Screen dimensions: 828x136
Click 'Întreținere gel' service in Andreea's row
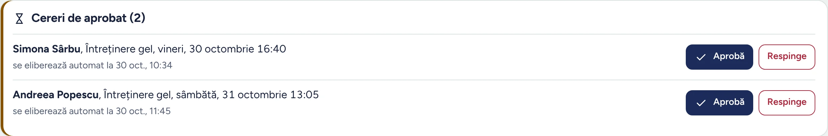pyautogui.click(x=138, y=95)
